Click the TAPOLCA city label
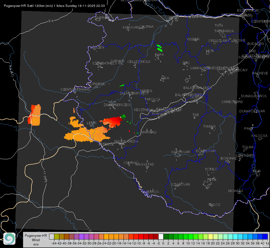The height and width of the screenshot is (248, 270). click(152, 99)
